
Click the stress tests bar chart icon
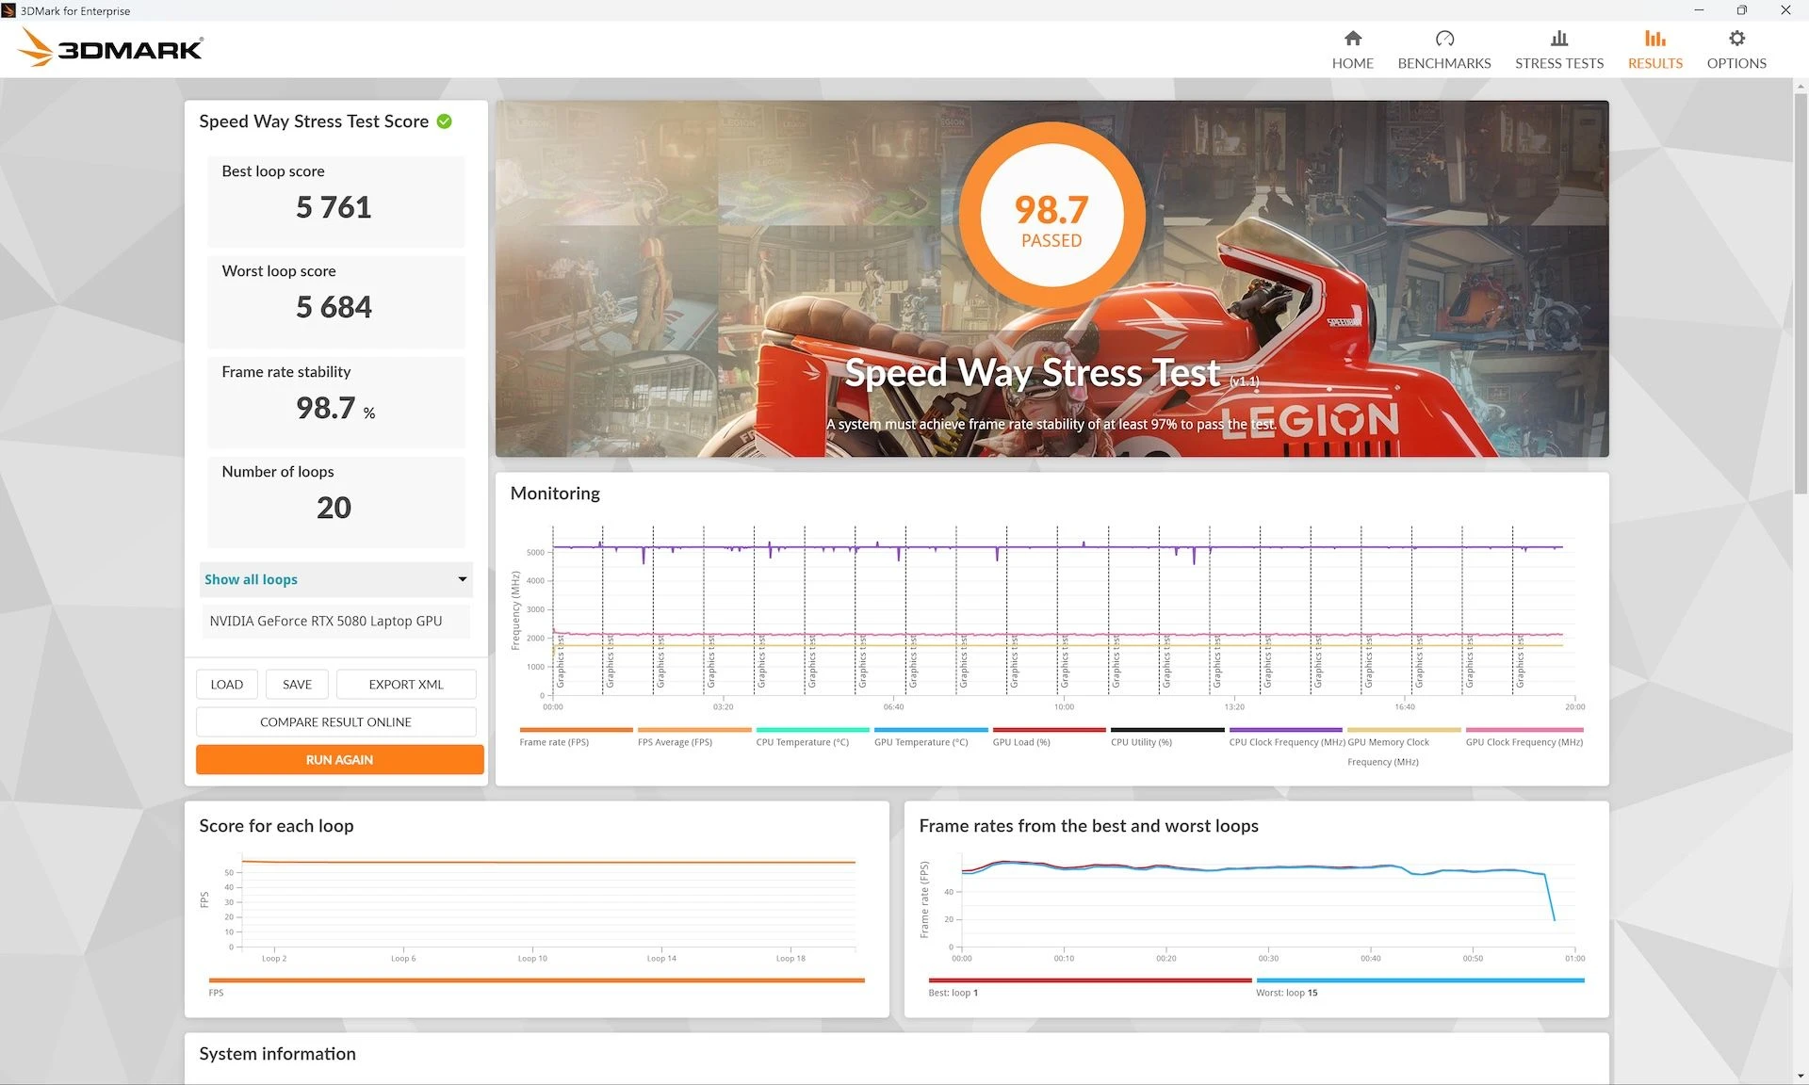click(1559, 39)
